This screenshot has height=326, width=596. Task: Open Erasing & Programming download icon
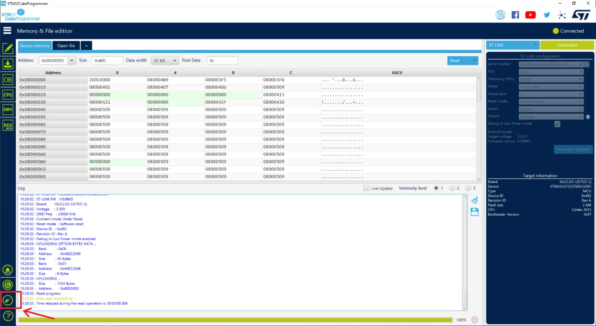click(8, 64)
